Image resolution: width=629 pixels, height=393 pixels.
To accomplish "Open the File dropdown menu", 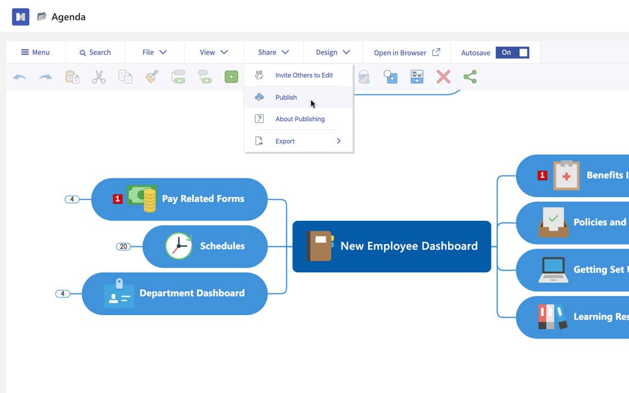I will point(154,53).
